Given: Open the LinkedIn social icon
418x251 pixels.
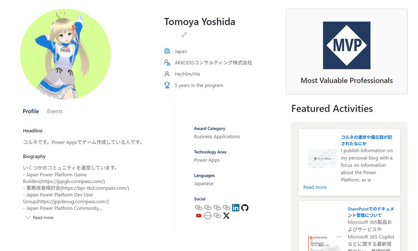Looking at the screenshot, I should 236,208.
